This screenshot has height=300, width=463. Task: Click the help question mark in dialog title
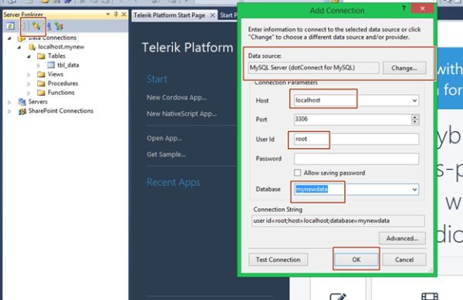tap(404, 8)
